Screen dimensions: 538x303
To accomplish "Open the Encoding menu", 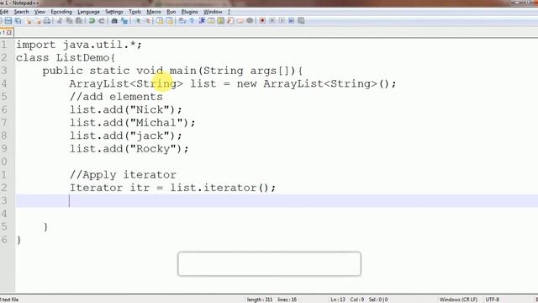I will pyautogui.click(x=61, y=12).
